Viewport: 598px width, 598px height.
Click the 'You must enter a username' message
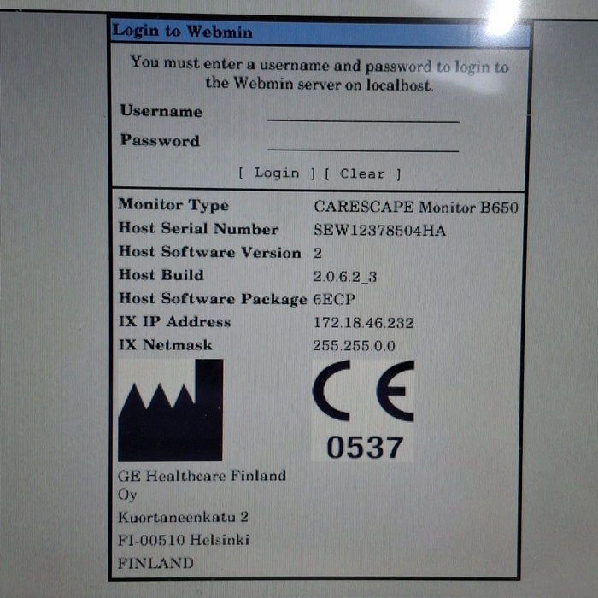(319, 73)
